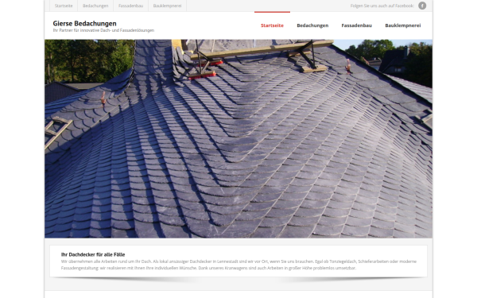This screenshot has width=477, height=298.
Task: Click Startseite in the top utility bar
Action: 64,6
